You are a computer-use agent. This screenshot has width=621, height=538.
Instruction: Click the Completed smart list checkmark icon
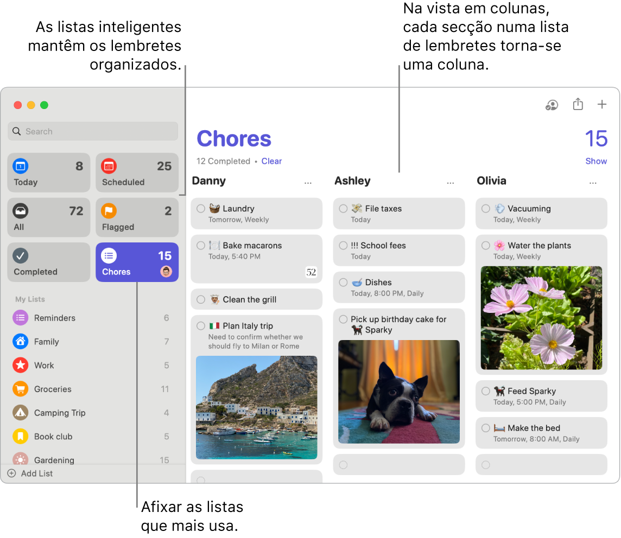click(x=20, y=255)
